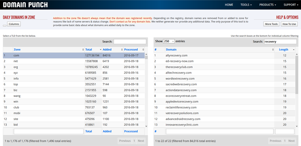
Task: Sort by the # column header
Action: tap(159, 50)
